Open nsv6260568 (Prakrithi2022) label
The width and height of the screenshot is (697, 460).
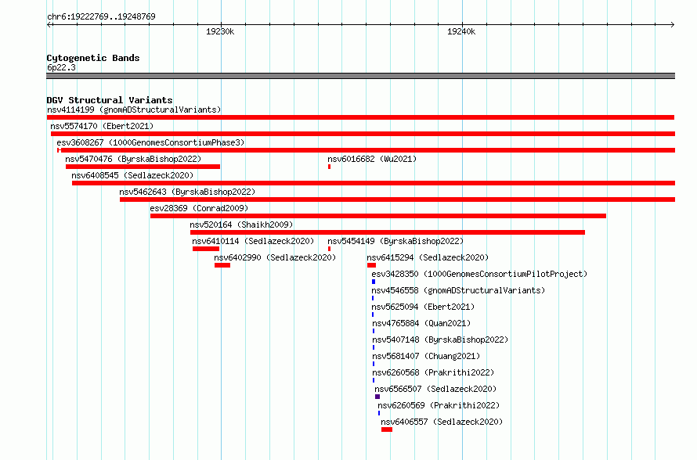coord(433,372)
